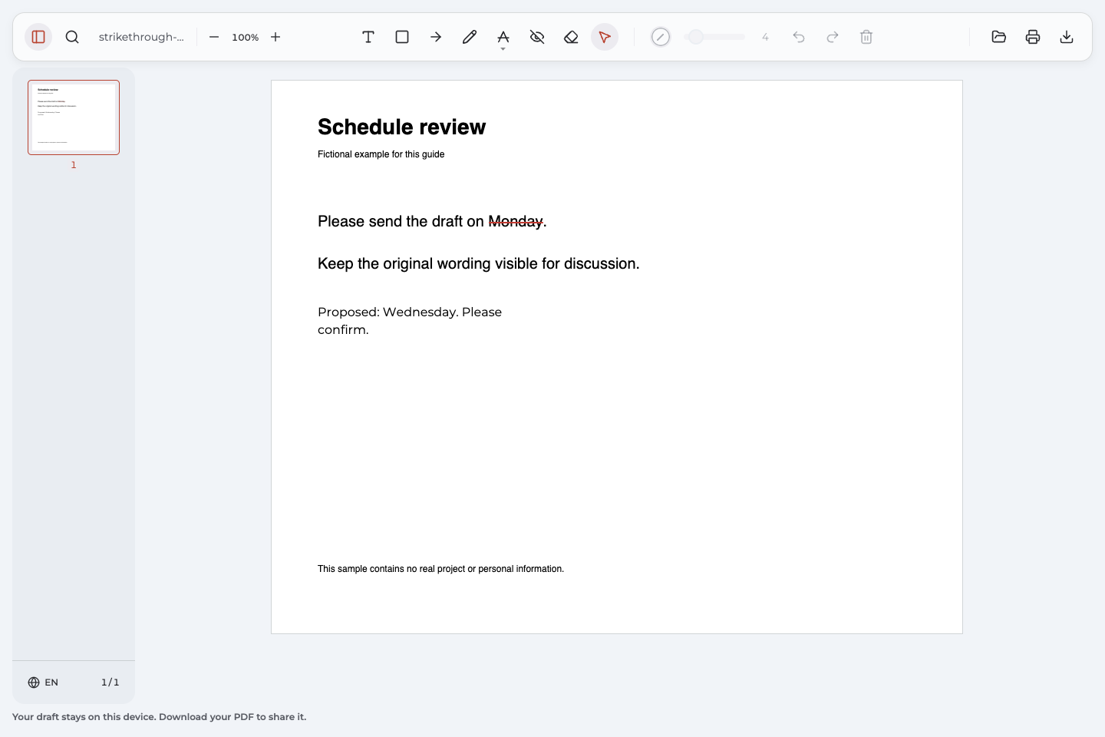Click the "Fictional example for this guide" subtitle
The width and height of the screenshot is (1105, 737).
(381, 154)
